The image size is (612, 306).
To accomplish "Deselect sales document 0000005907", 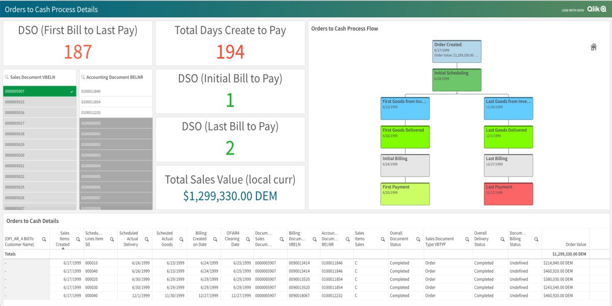I will (x=40, y=91).
